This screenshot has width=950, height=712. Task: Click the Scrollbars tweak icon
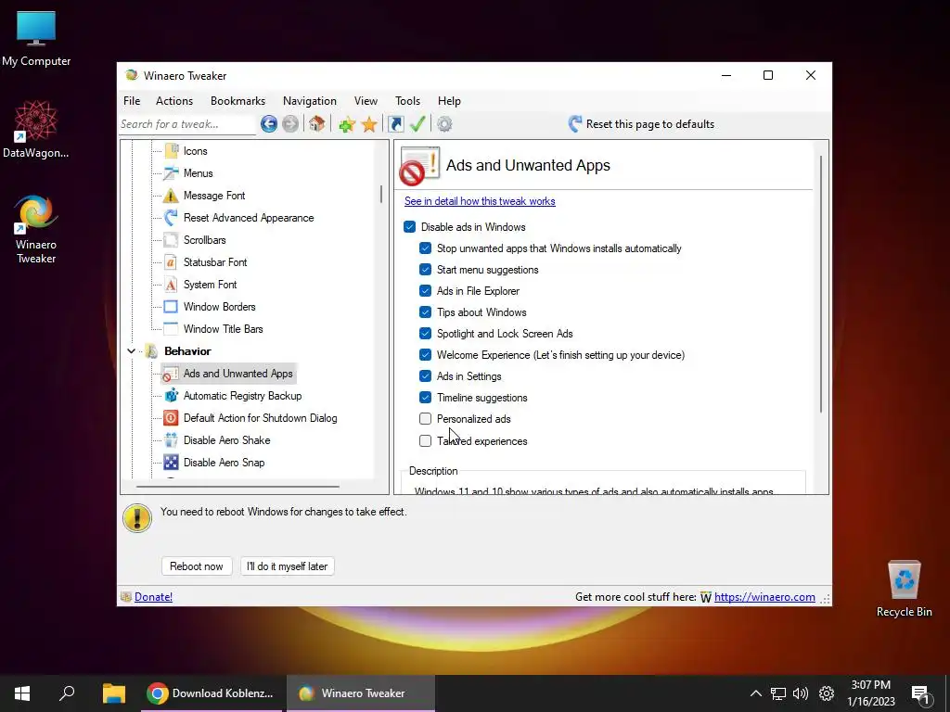coord(172,240)
